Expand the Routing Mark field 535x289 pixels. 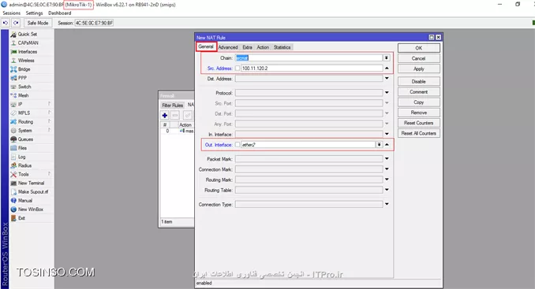click(387, 180)
